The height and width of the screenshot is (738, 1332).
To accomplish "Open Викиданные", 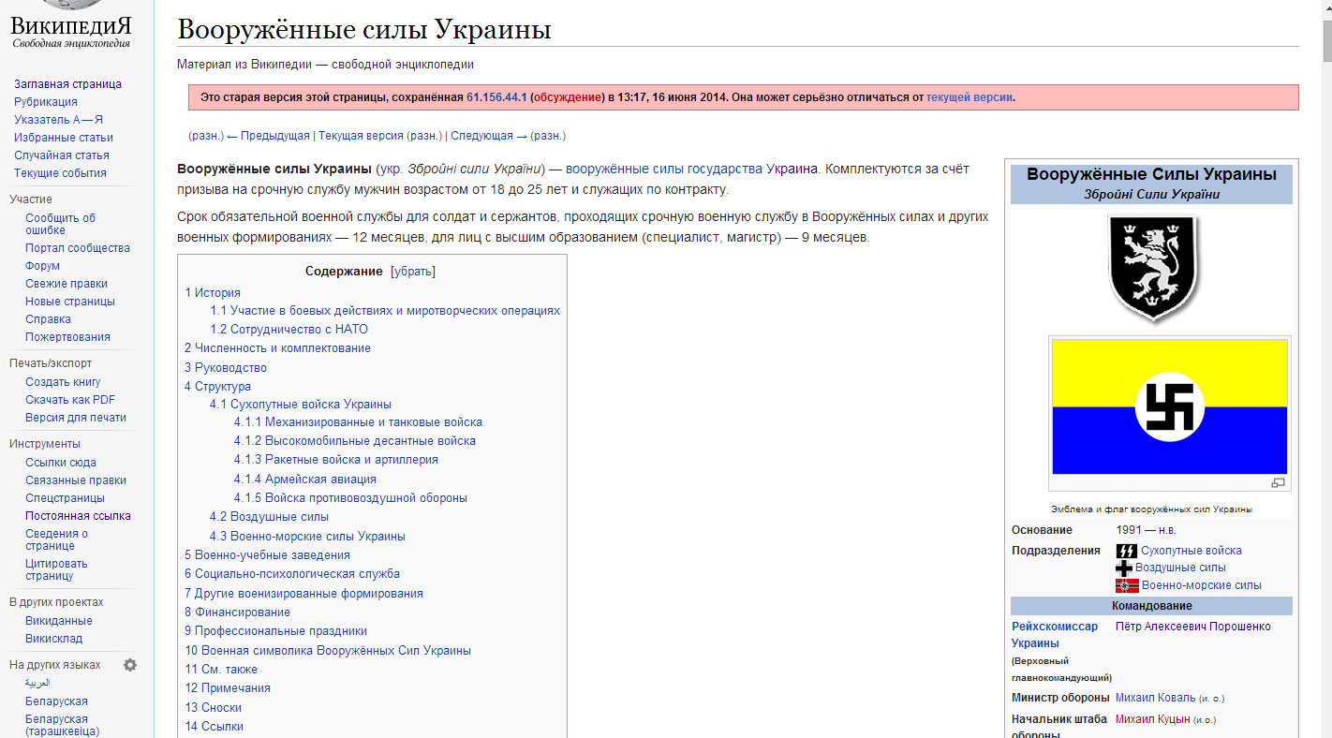I will [59, 621].
